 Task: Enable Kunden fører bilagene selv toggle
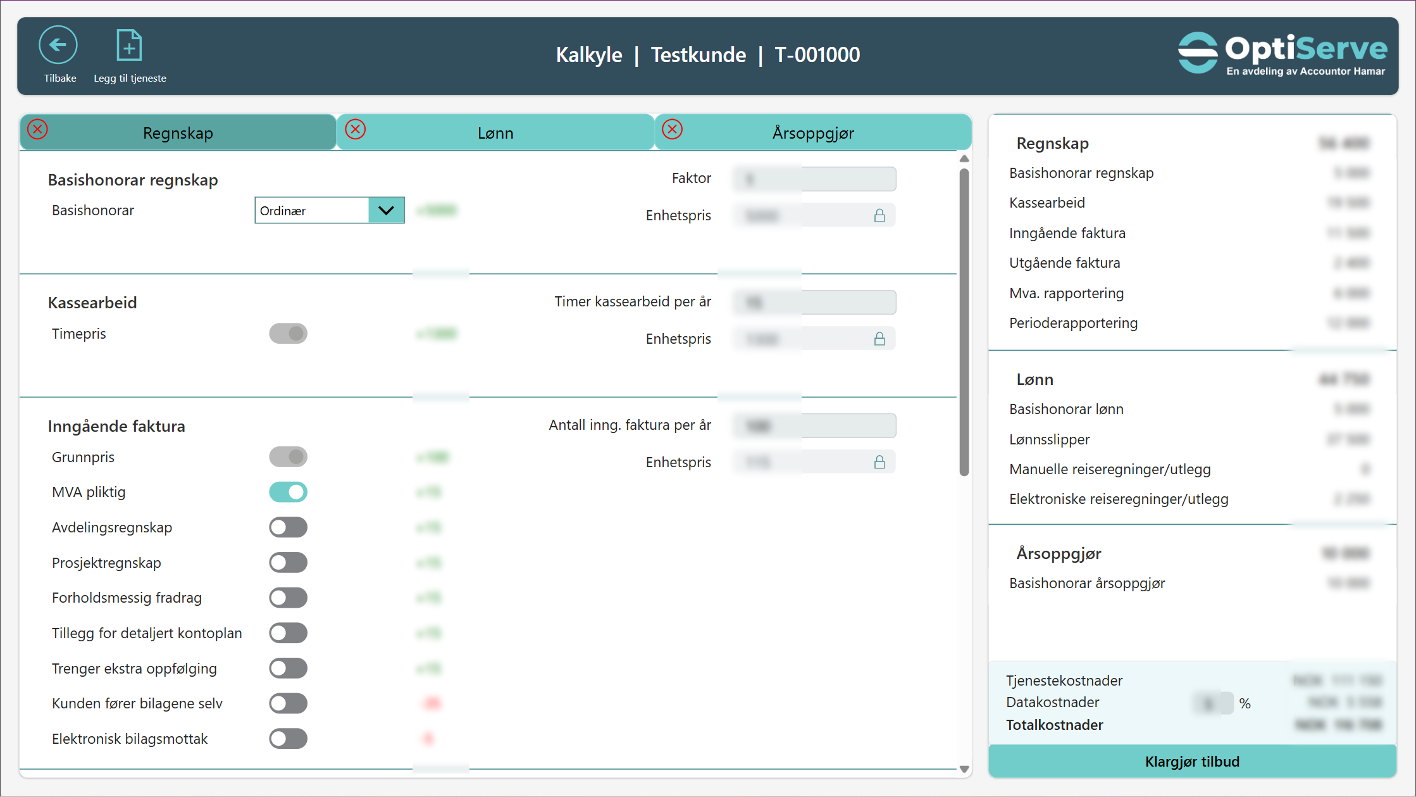[289, 703]
